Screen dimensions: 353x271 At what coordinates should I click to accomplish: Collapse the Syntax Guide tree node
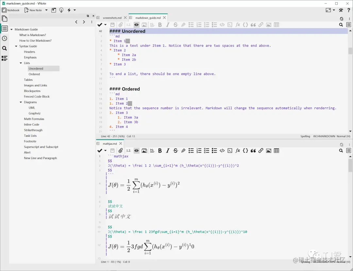[x=16, y=46]
